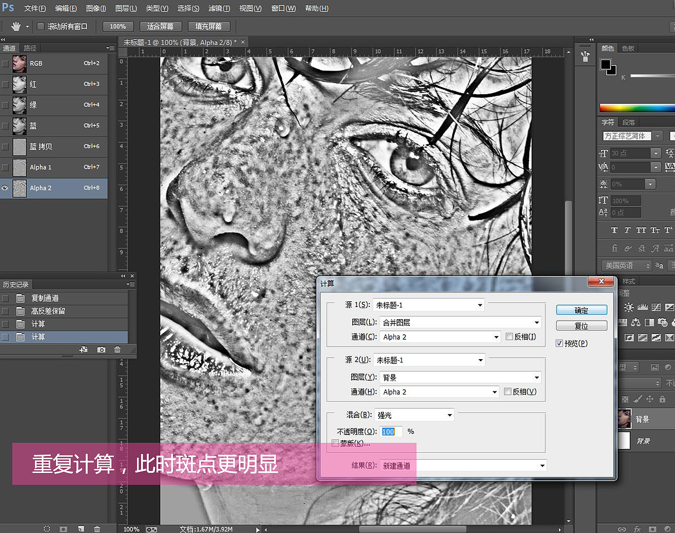Add Levels adjustment histogram icon
This screenshot has width=675, height=533.
click(642, 307)
